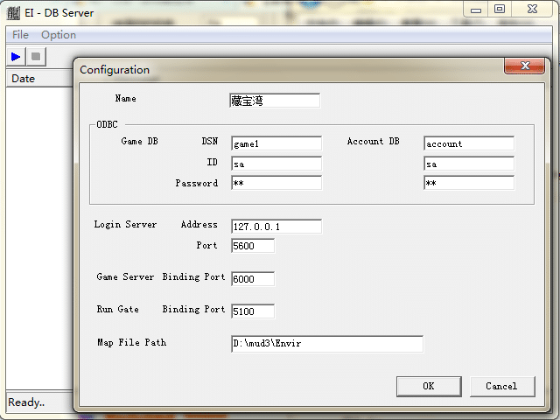Click the Run Gate Binding Port field
This screenshot has width=560, height=420.
click(x=252, y=311)
